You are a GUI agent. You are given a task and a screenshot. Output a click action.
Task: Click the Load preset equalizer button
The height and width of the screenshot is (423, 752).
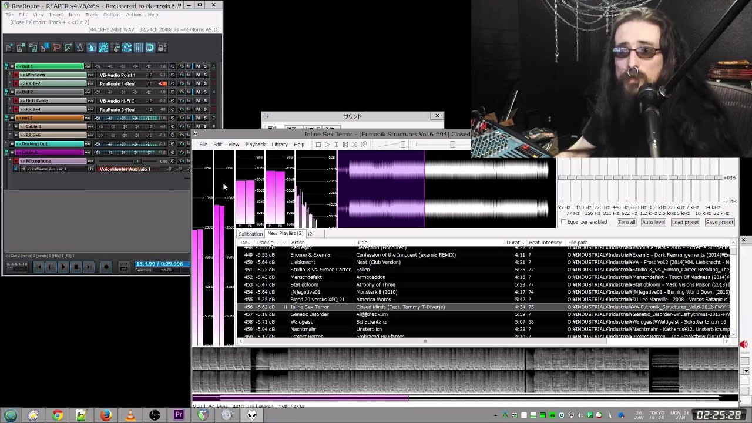(685, 222)
